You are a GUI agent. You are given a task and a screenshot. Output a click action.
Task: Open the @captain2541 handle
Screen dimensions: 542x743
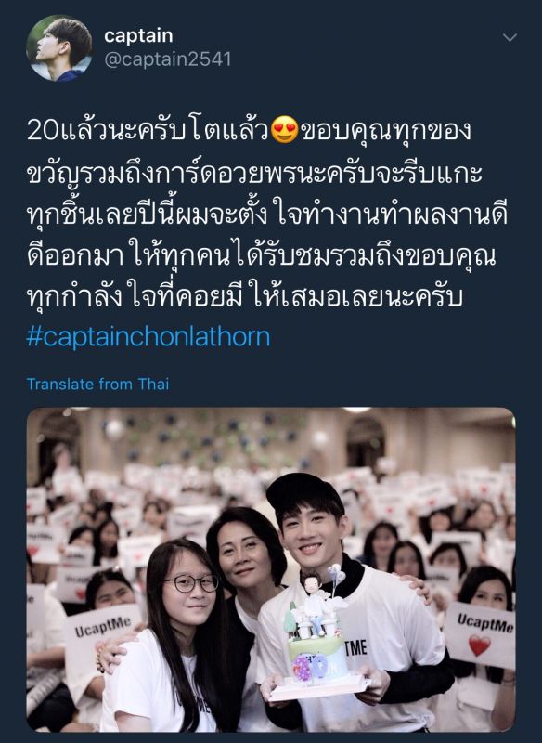point(168,59)
